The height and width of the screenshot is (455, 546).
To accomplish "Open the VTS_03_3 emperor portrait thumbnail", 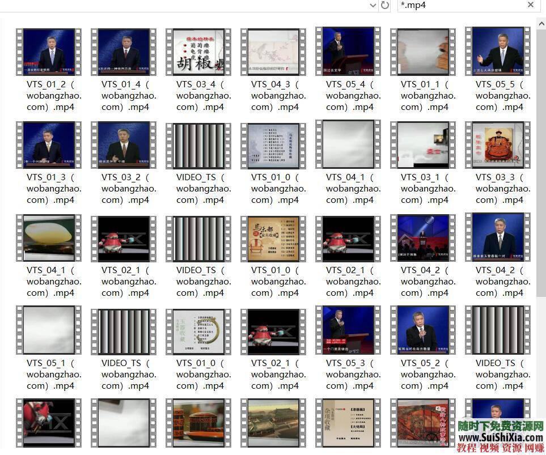I will point(498,145).
